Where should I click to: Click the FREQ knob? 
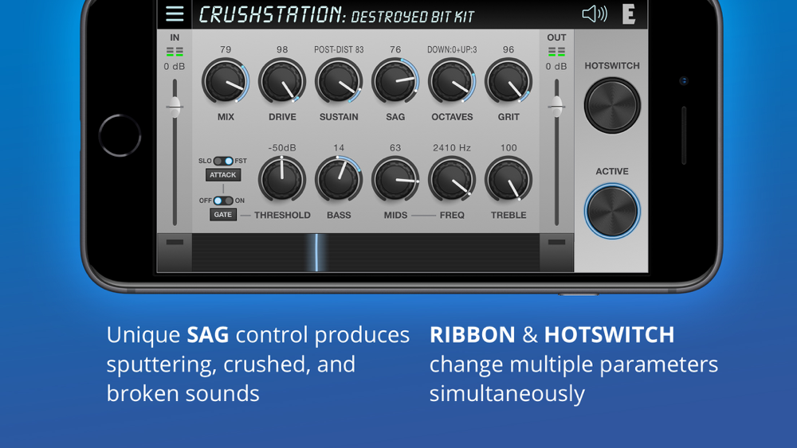tap(452, 179)
